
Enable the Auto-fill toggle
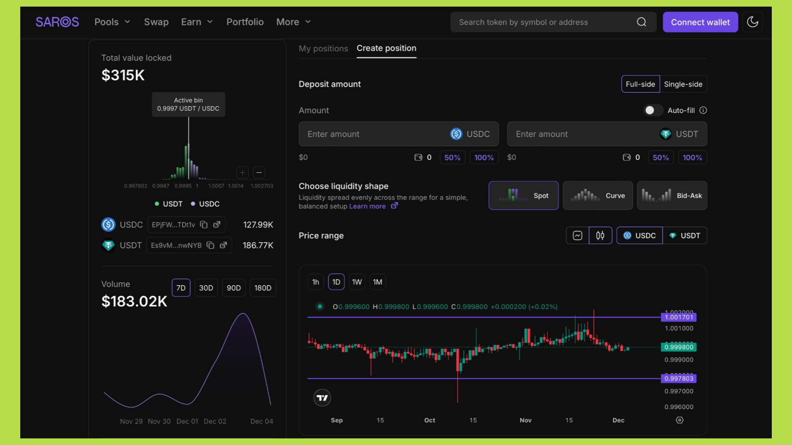click(x=653, y=110)
